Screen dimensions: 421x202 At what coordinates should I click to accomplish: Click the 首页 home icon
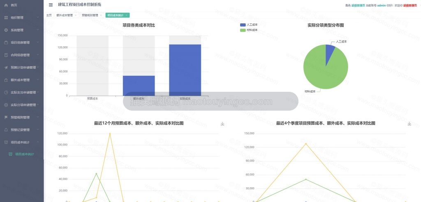6,5
